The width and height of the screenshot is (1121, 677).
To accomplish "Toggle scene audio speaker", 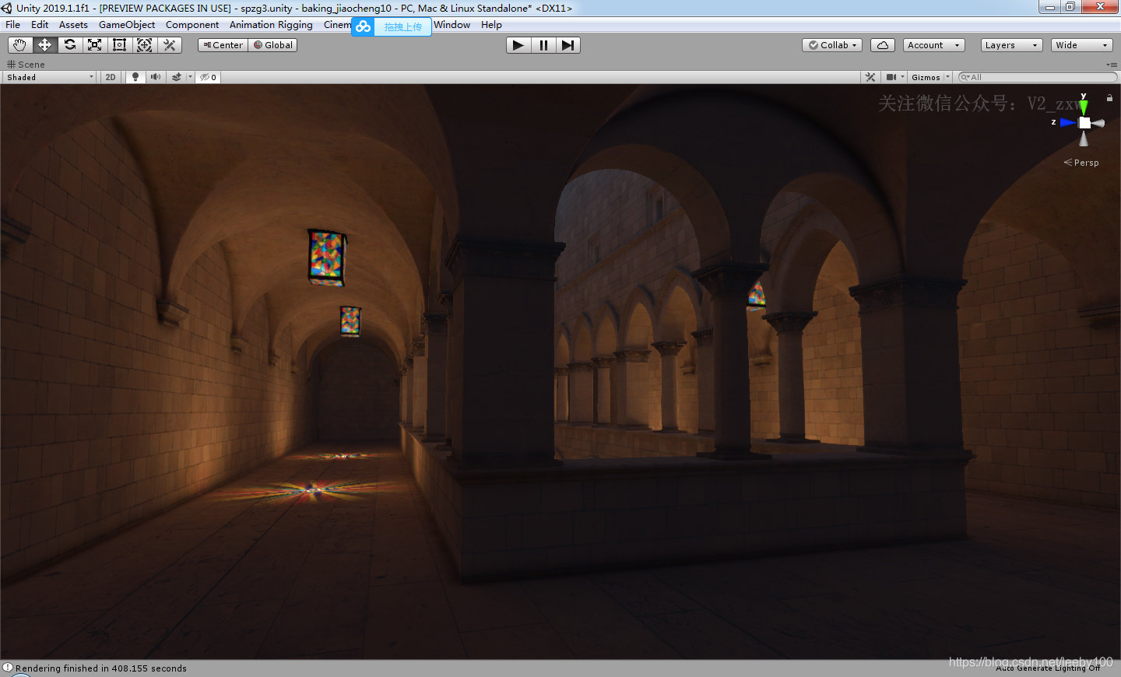I will (x=156, y=77).
